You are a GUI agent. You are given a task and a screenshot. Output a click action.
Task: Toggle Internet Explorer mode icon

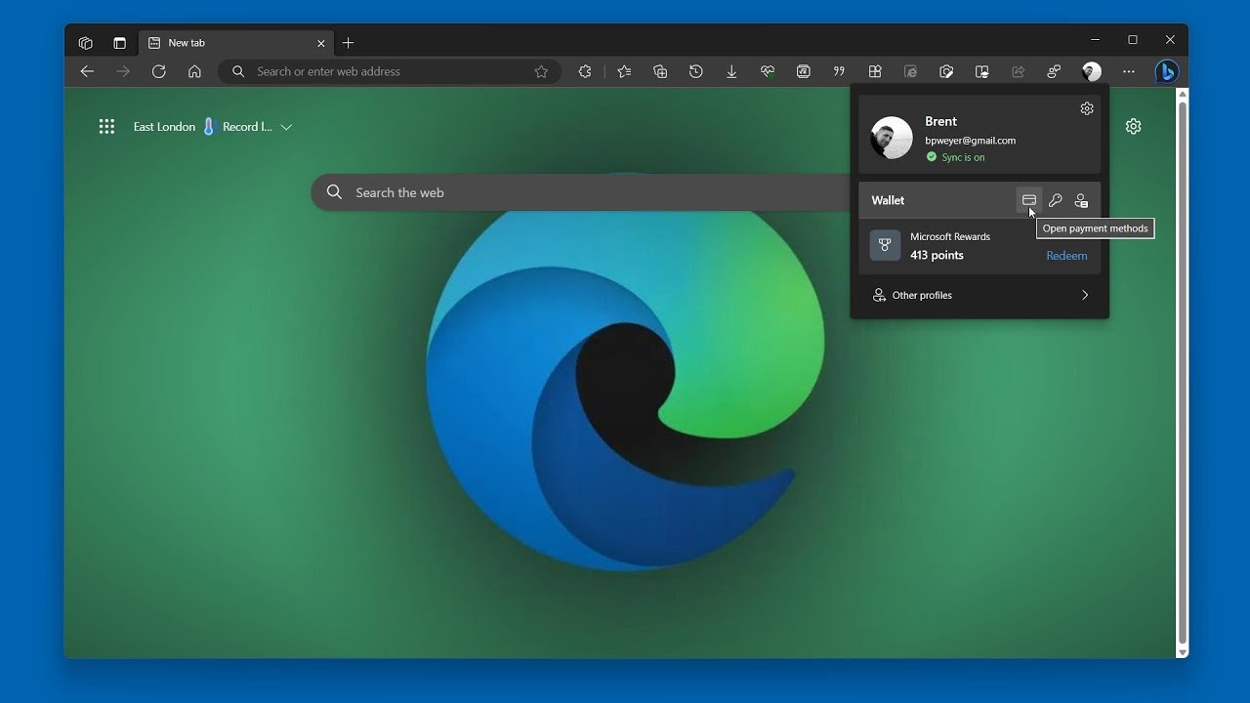pos(911,71)
